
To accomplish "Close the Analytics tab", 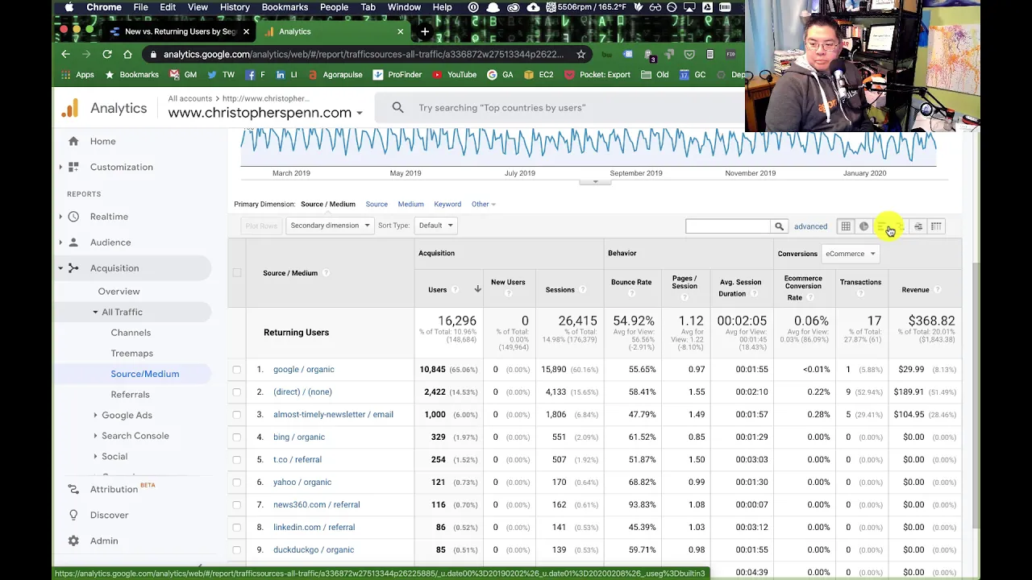I will tap(400, 31).
